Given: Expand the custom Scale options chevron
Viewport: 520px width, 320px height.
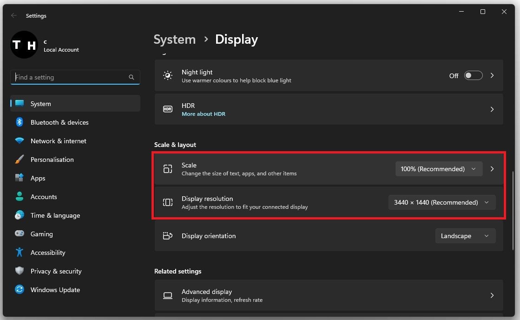Looking at the screenshot, I should [x=492, y=169].
